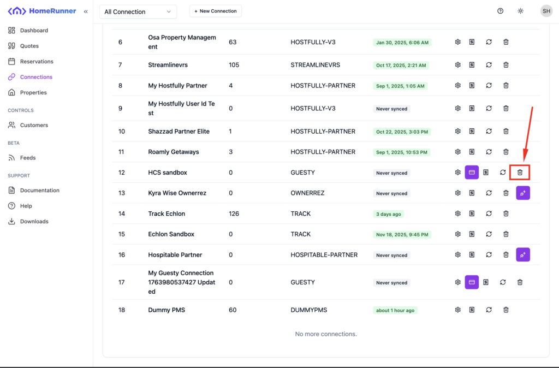This screenshot has height=368, width=559.
Task: Click dollar icon in Track Echlon row
Action: tap(472, 214)
